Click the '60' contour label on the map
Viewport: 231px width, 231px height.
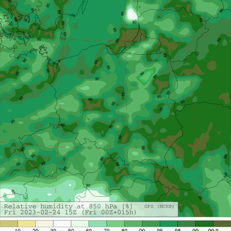click(x=13, y=192)
